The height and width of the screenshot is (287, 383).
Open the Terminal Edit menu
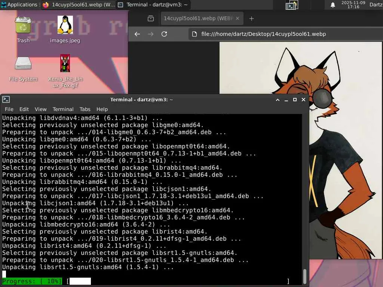pyautogui.click(x=24, y=109)
